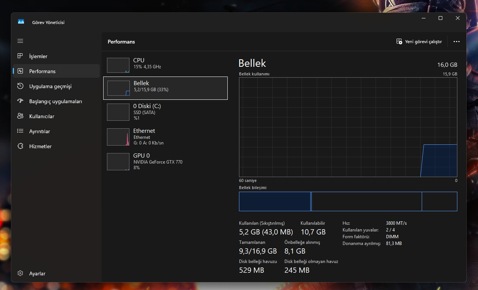
Task: Toggle the hamburger navigation menu
Action: [x=20, y=41]
